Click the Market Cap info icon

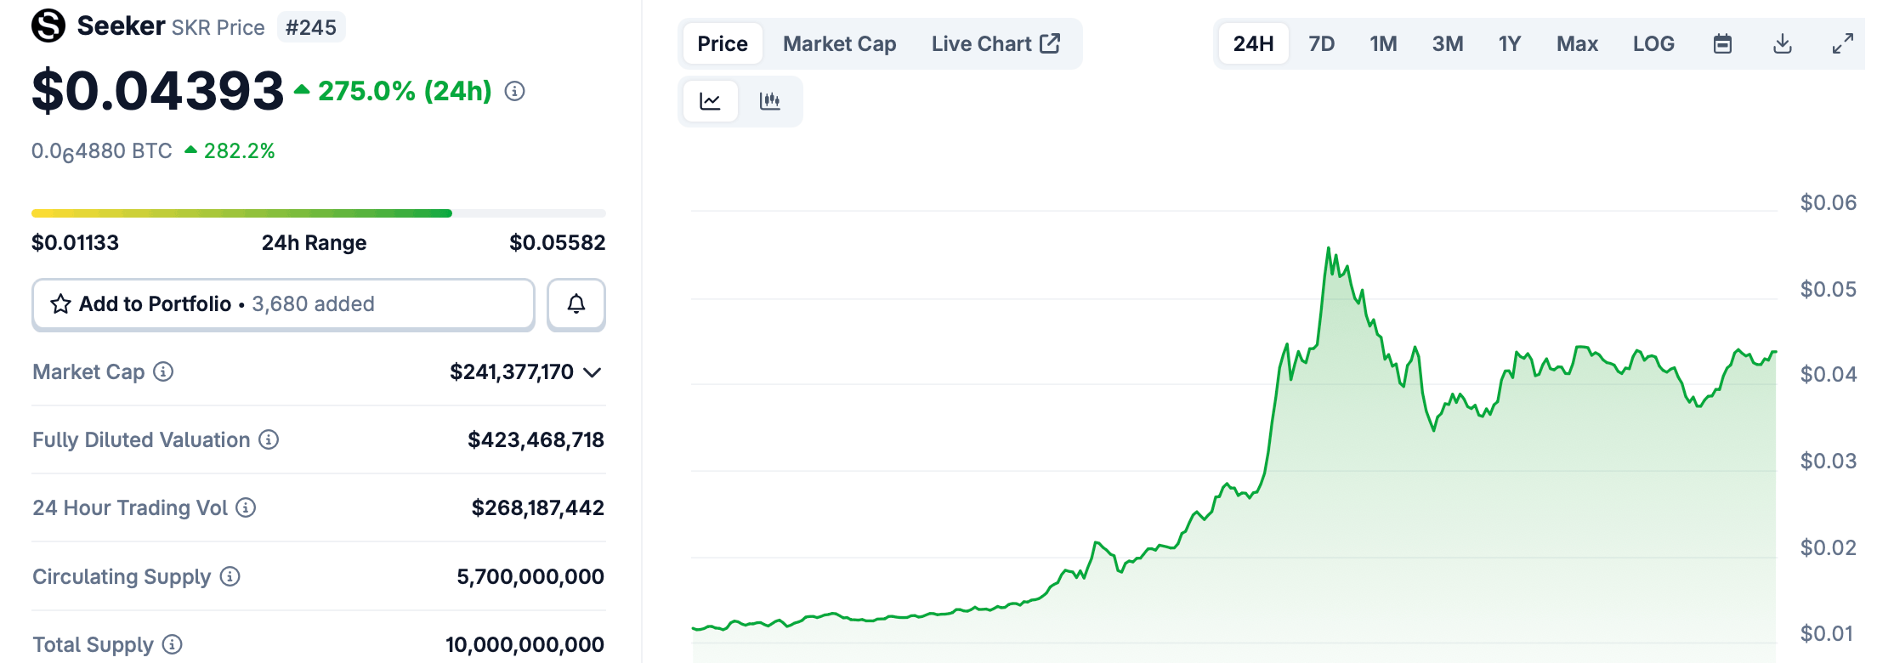[x=163, y=371]
